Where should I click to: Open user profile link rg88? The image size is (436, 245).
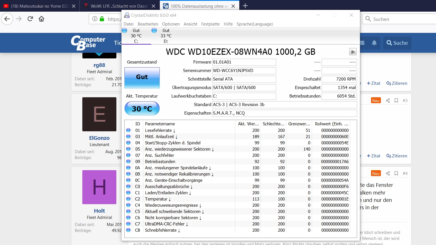click(99, 65)
